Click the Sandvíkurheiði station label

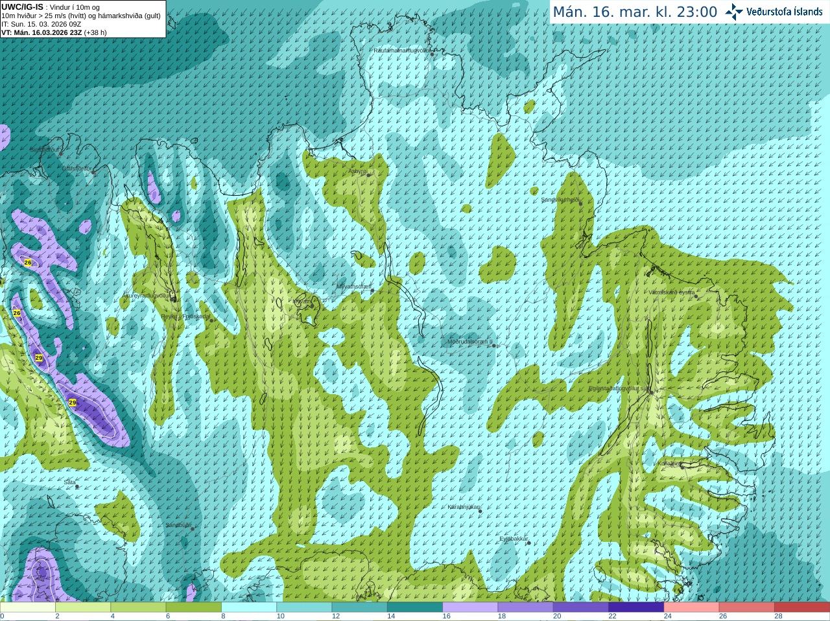(x=560, y=200)
